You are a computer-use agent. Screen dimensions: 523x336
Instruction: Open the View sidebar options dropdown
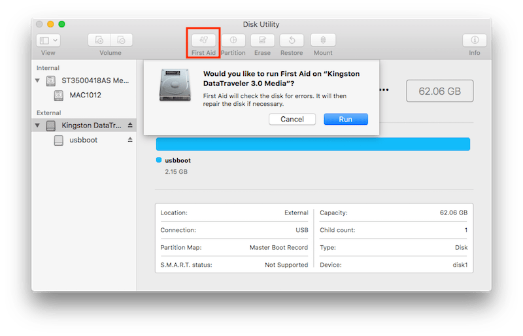(48, 41)
